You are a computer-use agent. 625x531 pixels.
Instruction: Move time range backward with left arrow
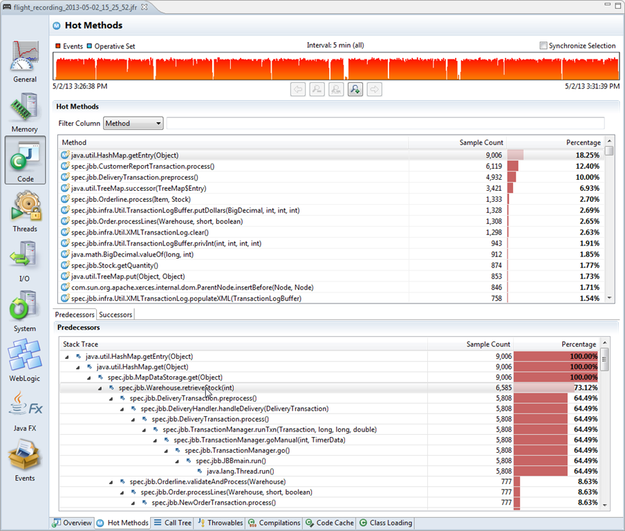click(298, 89)
